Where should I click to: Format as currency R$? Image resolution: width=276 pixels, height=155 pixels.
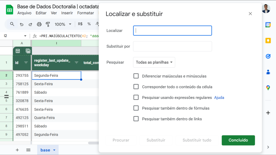[80, 24]
